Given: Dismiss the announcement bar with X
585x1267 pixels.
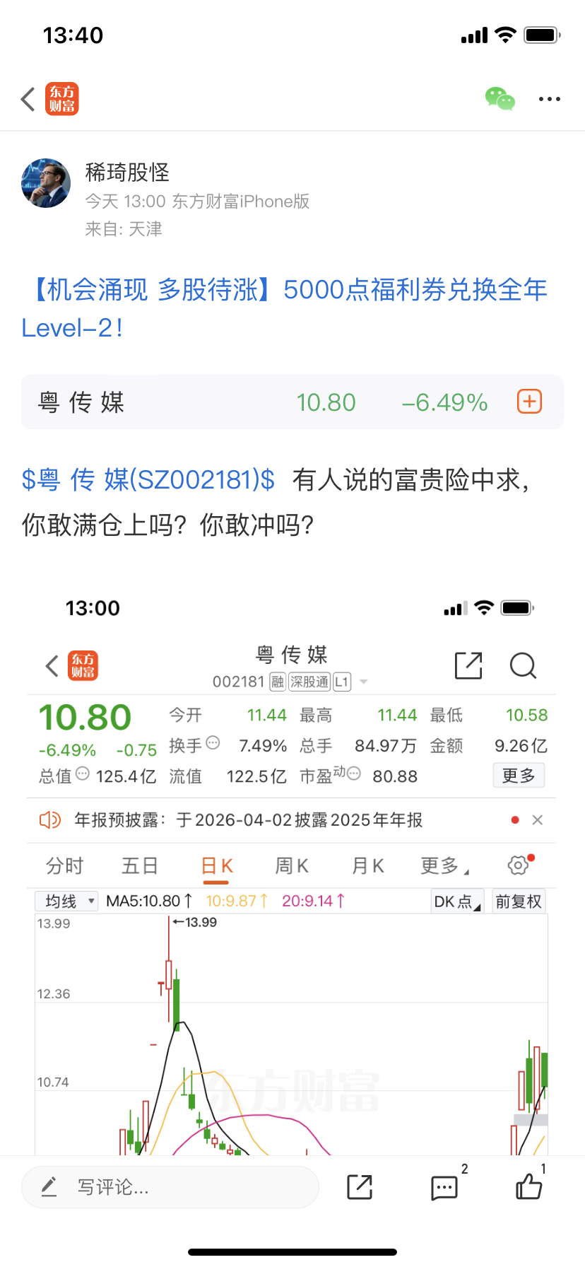Looking at the screenshot, I should click(x=537, y=820).
